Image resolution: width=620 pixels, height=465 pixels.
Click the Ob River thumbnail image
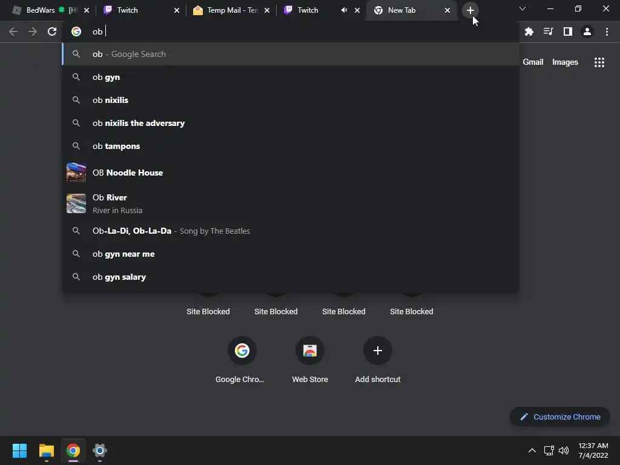coord(76,203)
